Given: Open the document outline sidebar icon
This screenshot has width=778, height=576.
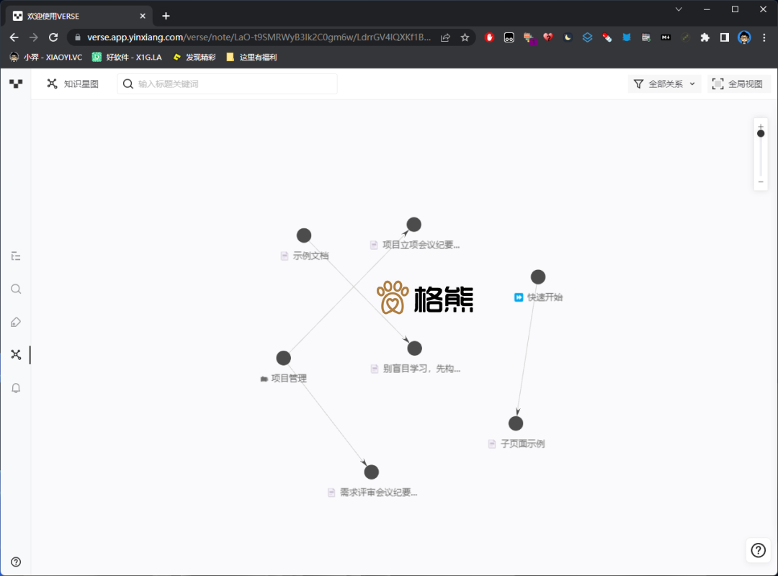Looking at the screenshot, I should (x=16, y=256).
